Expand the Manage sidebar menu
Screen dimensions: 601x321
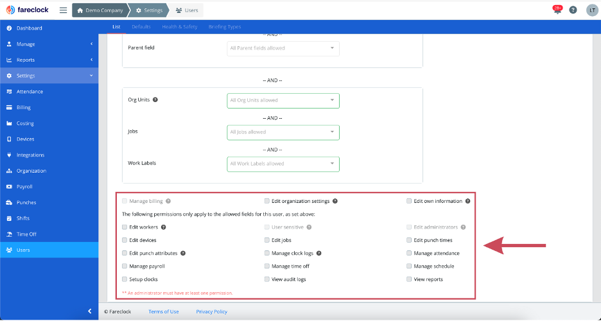pyautogui.click(x=49, y=44)
